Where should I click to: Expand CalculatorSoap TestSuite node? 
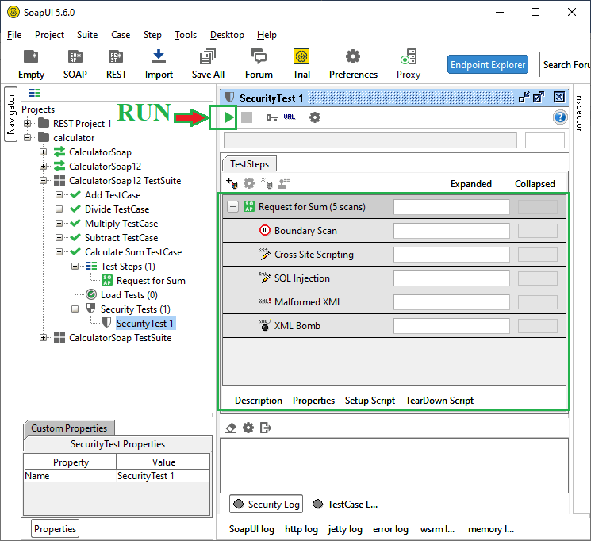click(x=44, y=337)
